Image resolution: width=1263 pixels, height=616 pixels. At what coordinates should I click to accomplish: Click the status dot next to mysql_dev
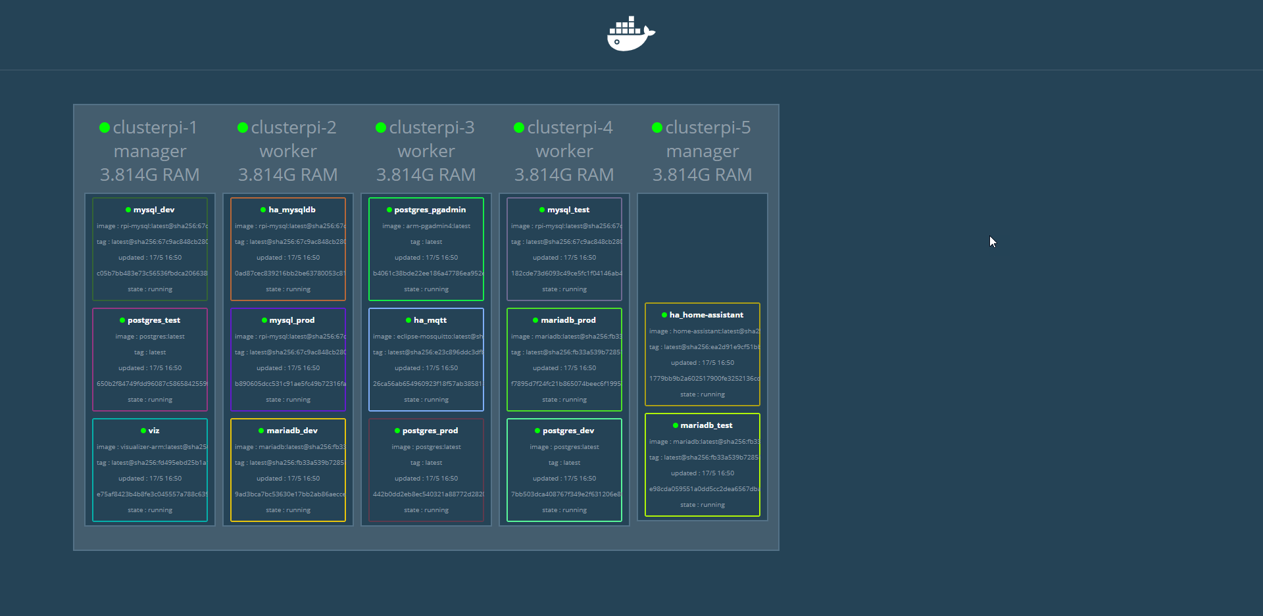click(x=128, y=210)
